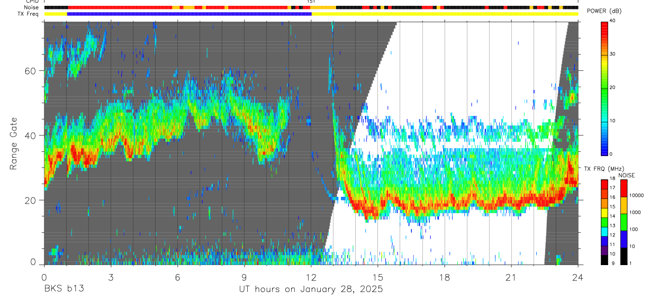
Task: Pick the cyan 12–13 MHz TX FRQ swatch
Action: 604,231
